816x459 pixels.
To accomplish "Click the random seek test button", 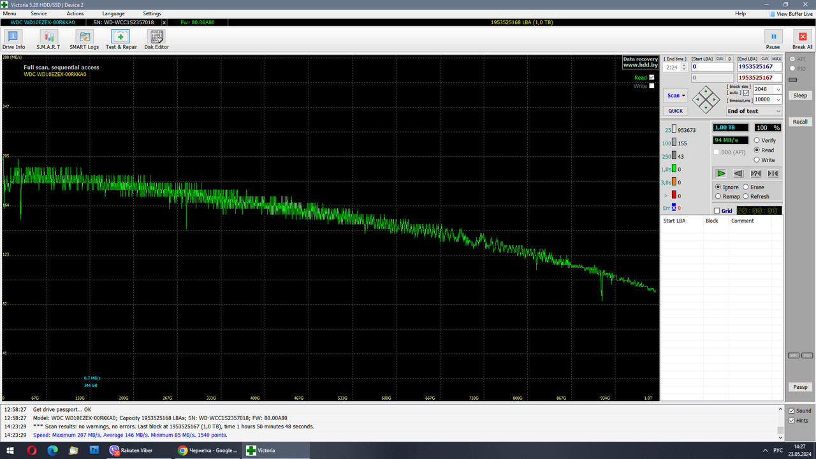I will click(x=756, y=173).
